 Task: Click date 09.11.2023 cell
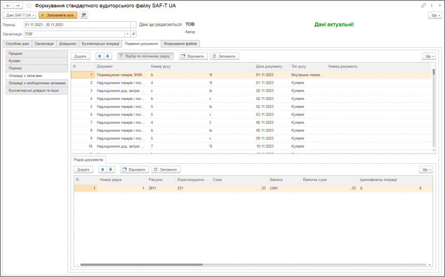[271, 138]
